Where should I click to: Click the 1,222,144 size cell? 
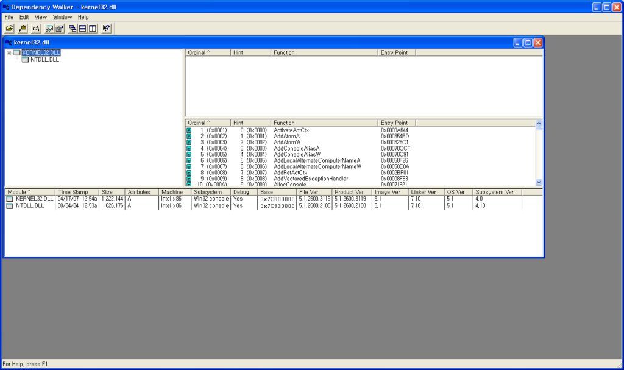pyautogui.click(x=112, y=199)
